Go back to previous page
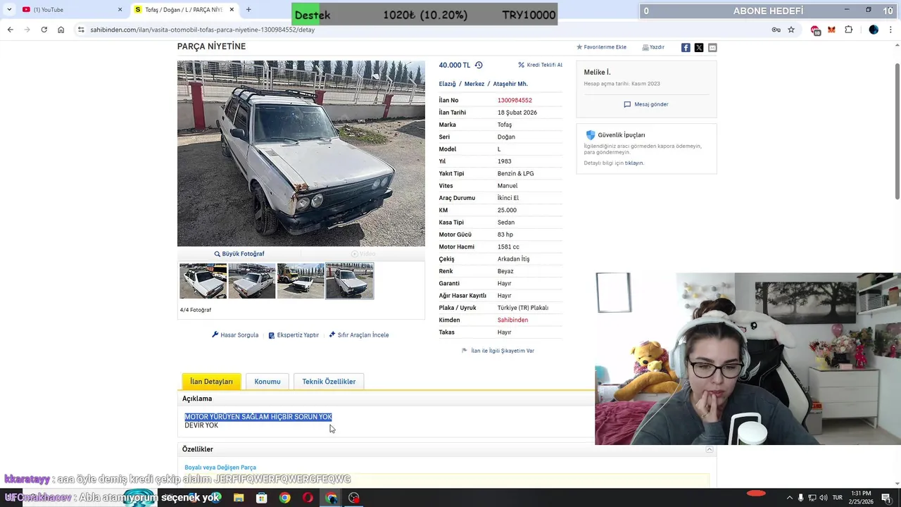Viewport: 901px width, 507px height. tap(10, 30)
